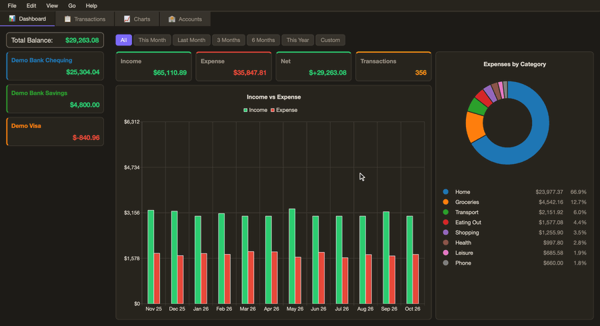Image resolution: width=600 pixels, height=326 pixels.
Task: Click the Oct 26 green income bar
Action: (409, 260)
